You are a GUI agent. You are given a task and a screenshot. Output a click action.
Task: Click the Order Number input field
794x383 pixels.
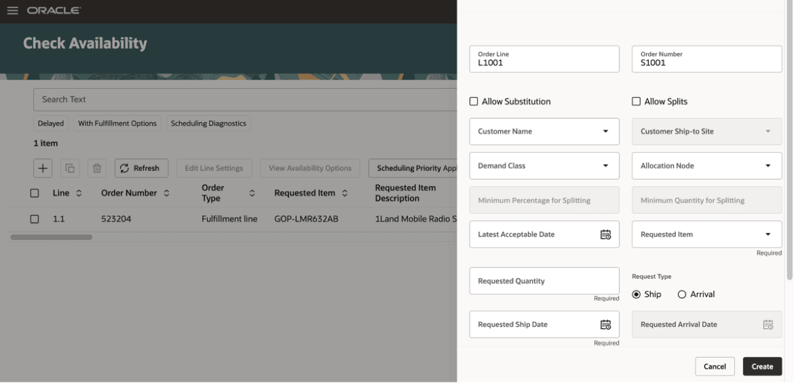[707, 59]
